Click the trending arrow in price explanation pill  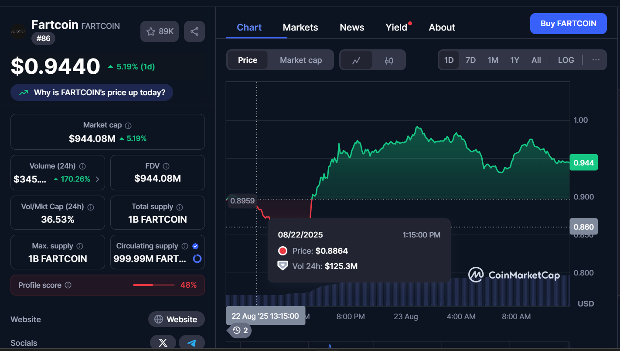[24, 93]
